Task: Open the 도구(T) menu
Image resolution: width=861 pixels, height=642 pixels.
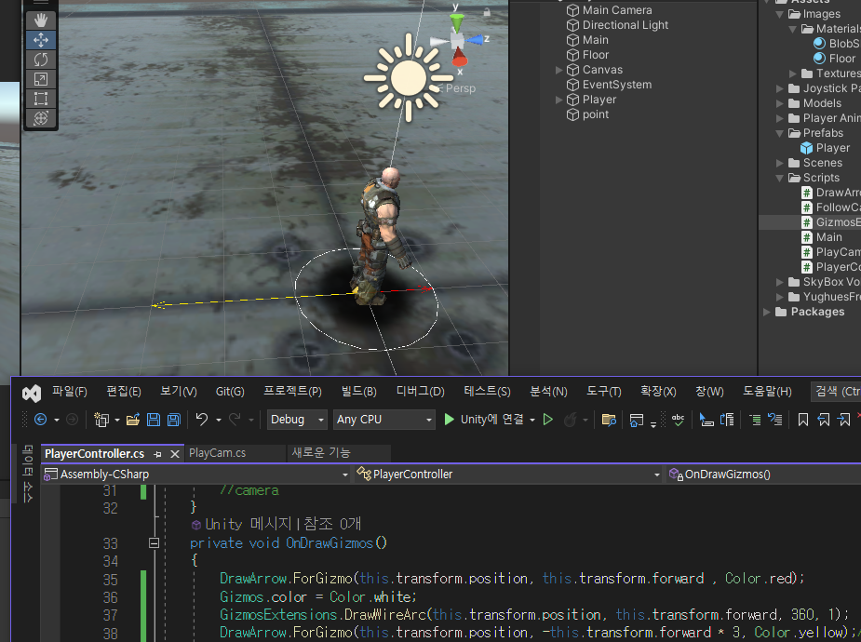Action: (x=604, y=392)
